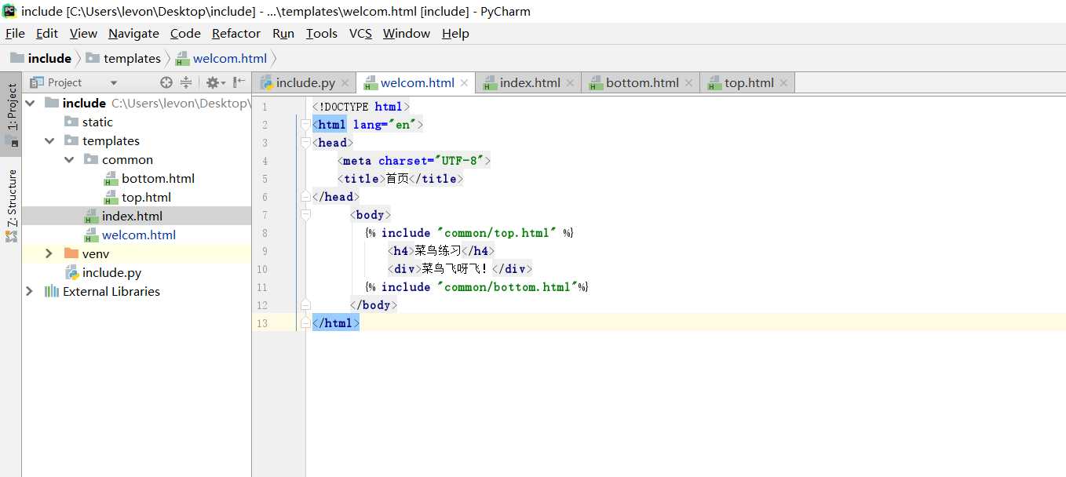Screen dimensions: 1066x477
Task: Open the VCS menu
Action: tap(360, 33)
